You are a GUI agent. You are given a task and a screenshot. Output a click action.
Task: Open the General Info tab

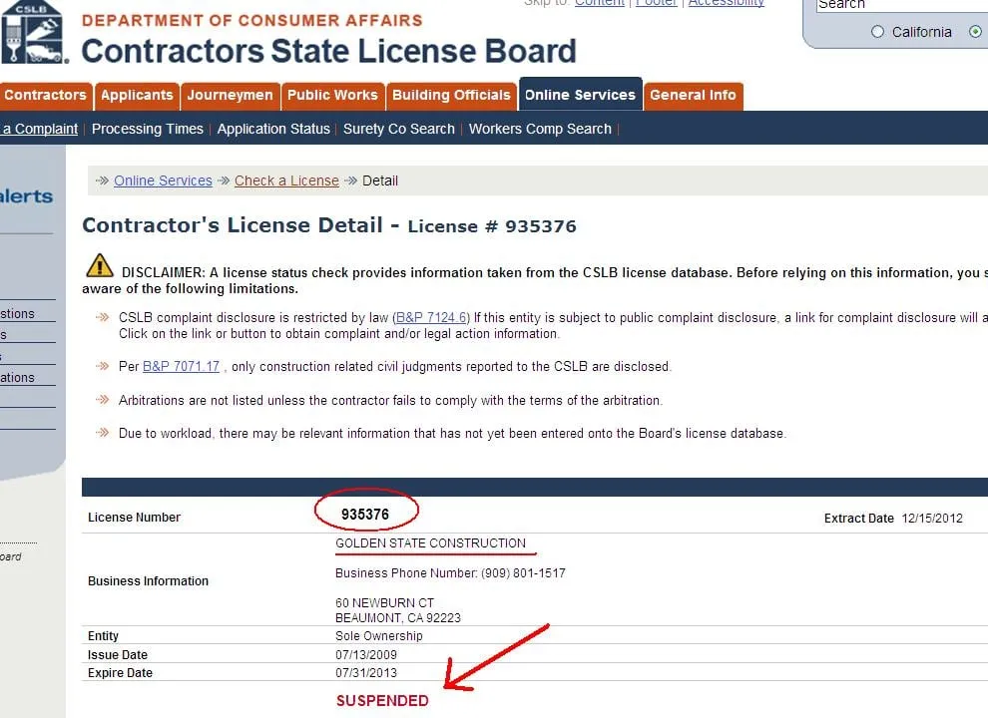click(693, 96)
